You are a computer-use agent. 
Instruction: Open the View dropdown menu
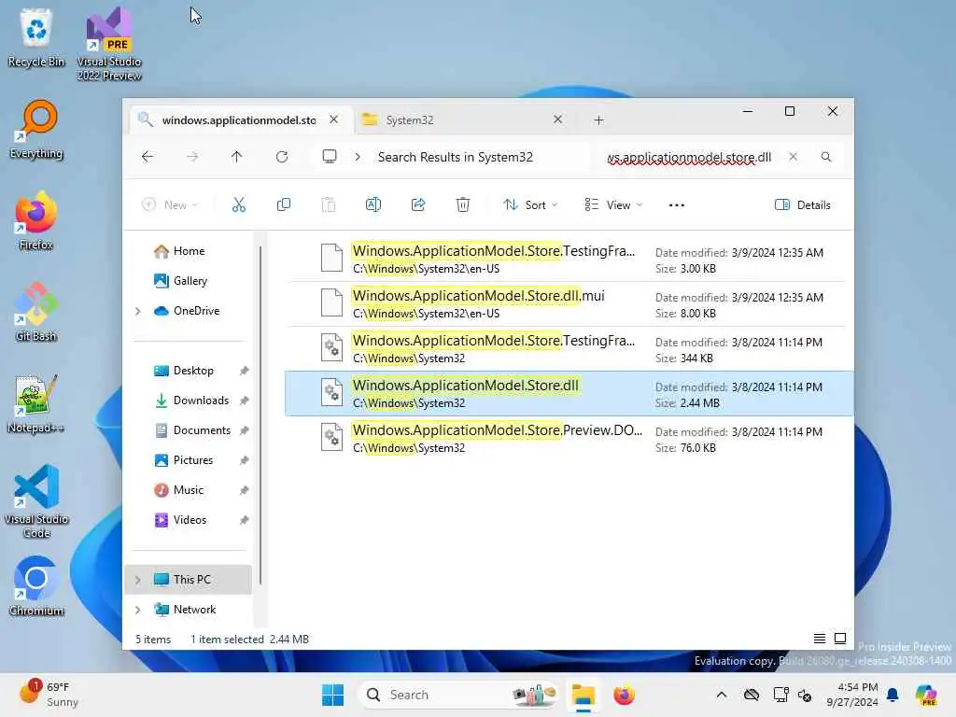point(613,205)
